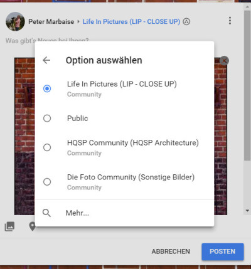Remove the attached image with X

pos(224,61)
